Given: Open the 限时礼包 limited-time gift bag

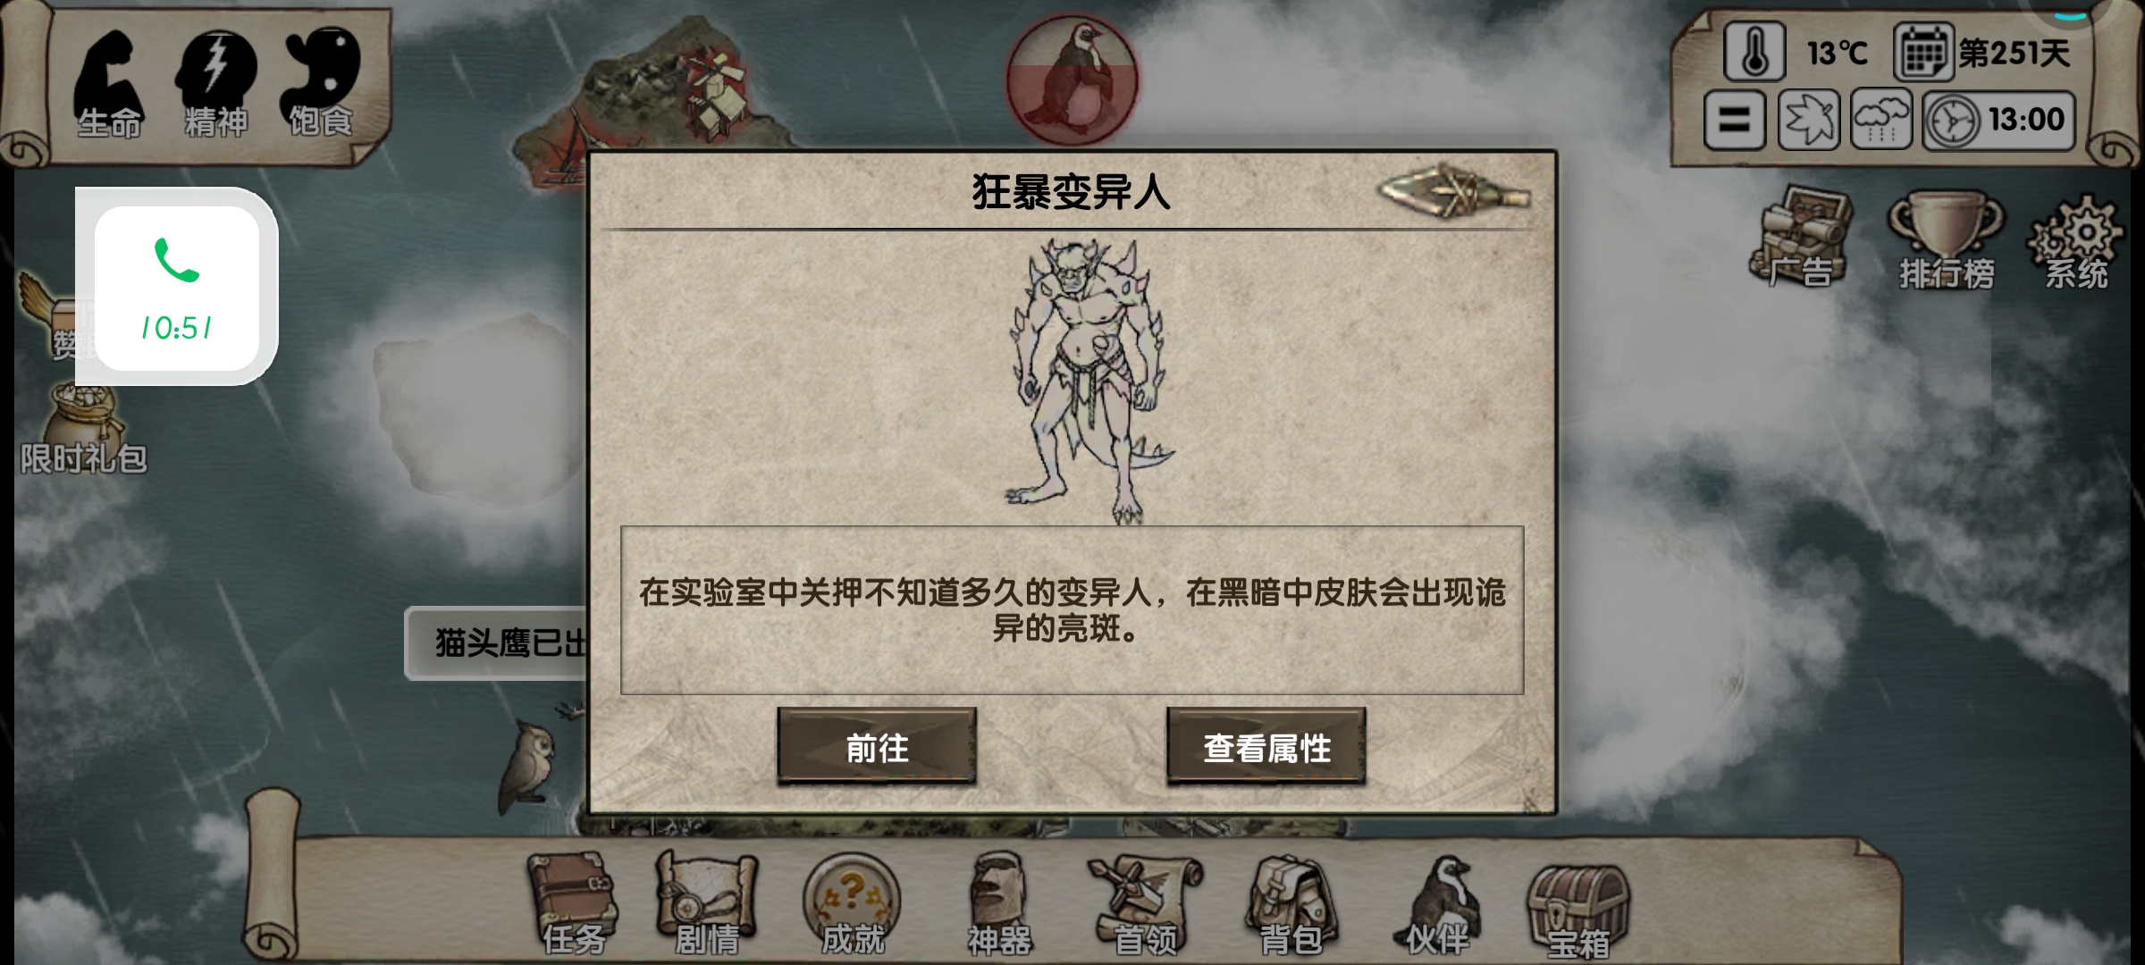Looking at the screenshot, I should (84, 429).
